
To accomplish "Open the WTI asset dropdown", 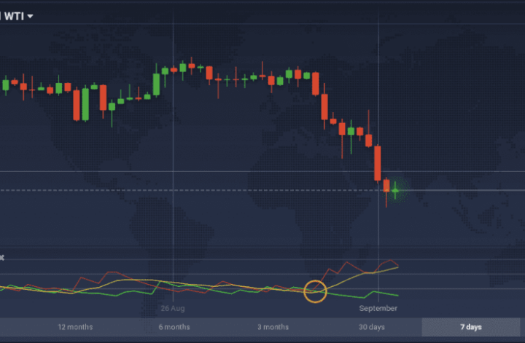I will pos(18,16).
